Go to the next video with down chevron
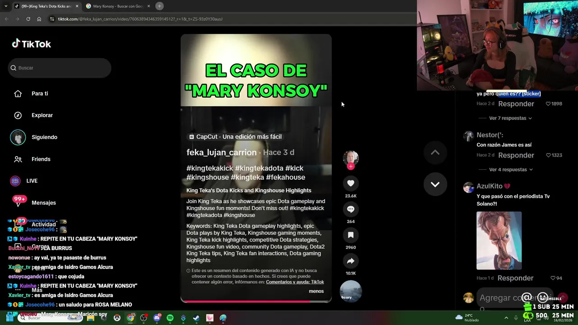This screenshot has width=578, height=325. 435,184
